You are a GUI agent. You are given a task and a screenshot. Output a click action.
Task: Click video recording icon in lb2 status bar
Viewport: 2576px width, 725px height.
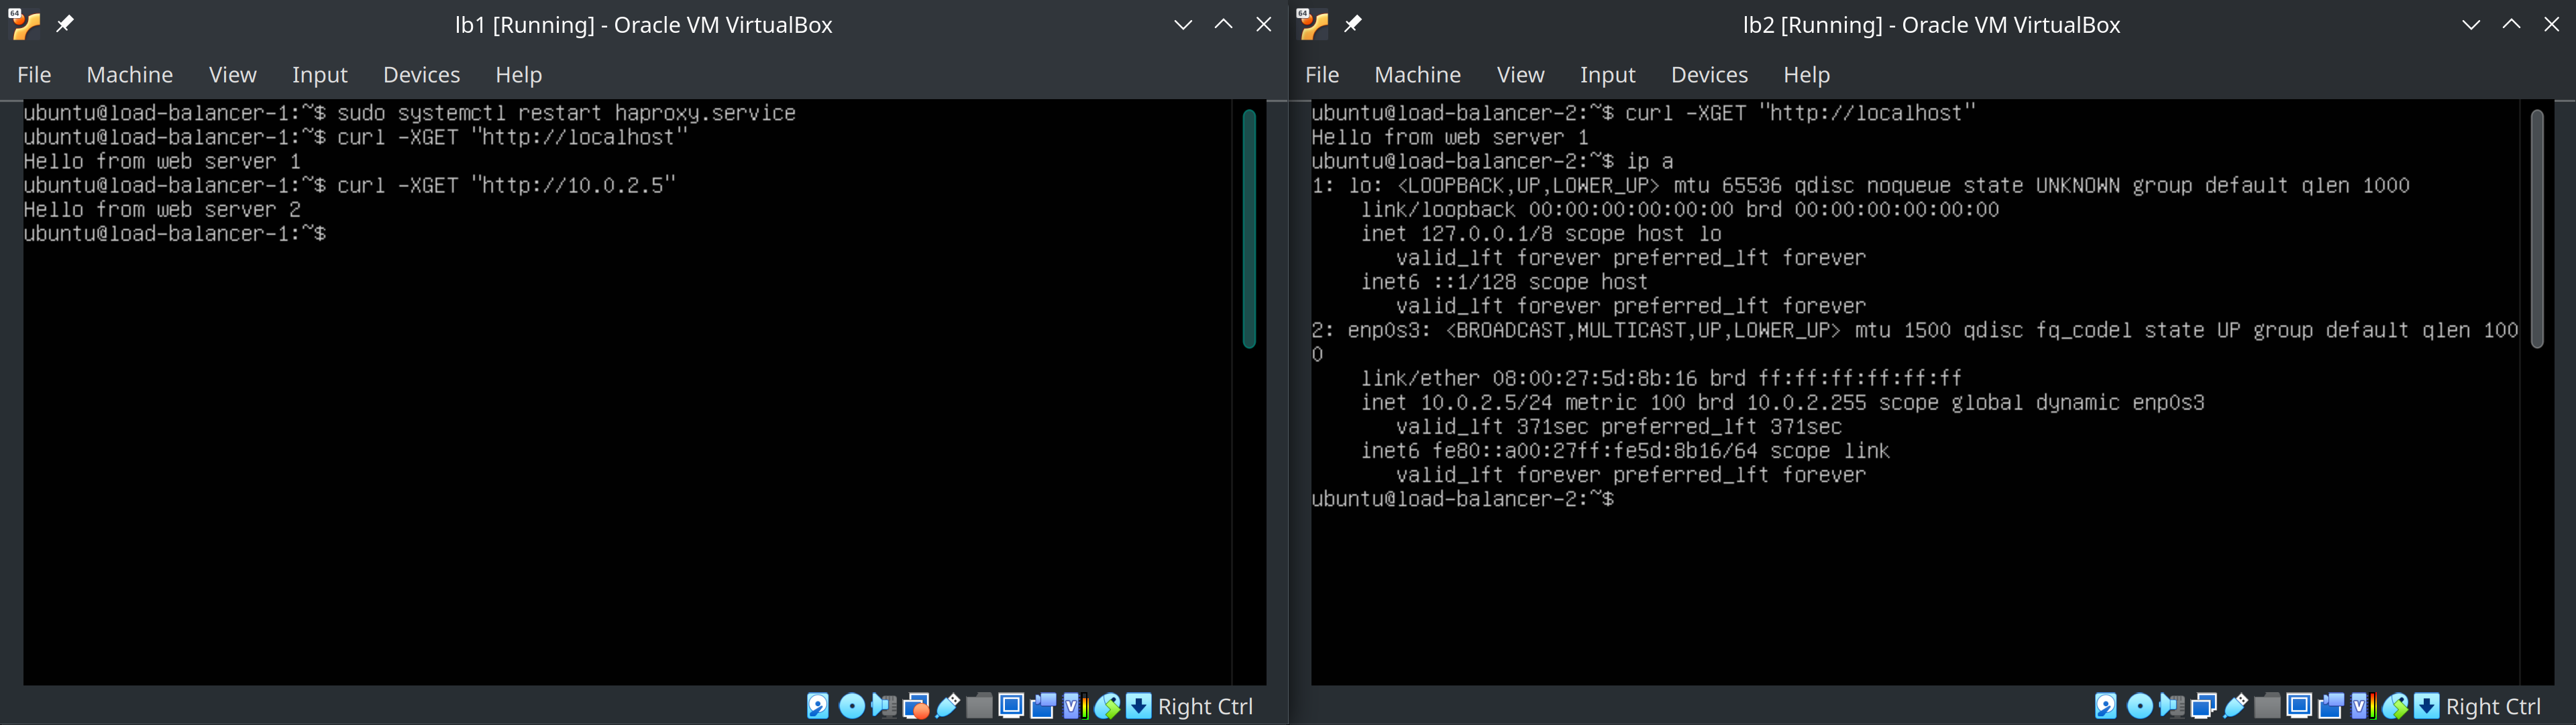(x=2331, y=706)
